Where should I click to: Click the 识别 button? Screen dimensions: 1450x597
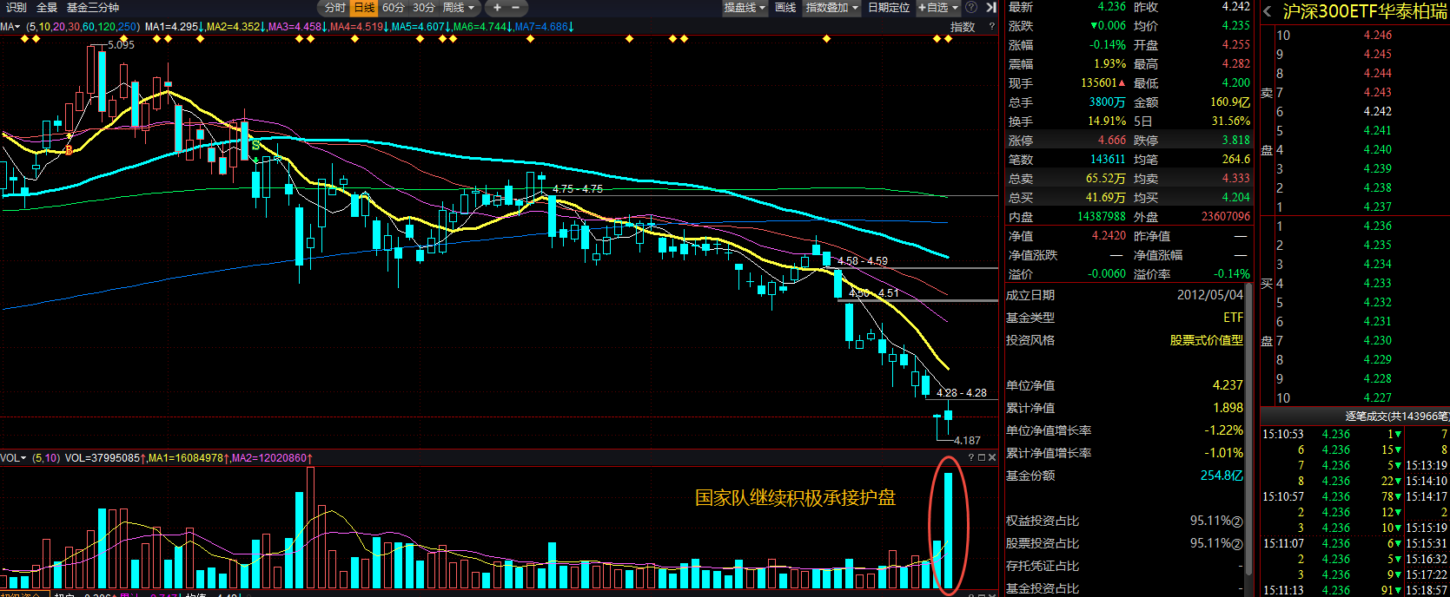tap(17, 7)
